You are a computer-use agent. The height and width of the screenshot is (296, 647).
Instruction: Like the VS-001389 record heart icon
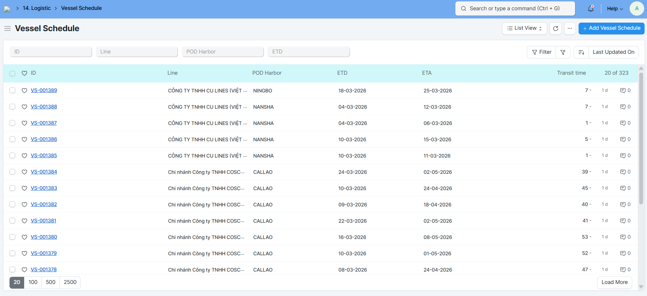point(24,91)
